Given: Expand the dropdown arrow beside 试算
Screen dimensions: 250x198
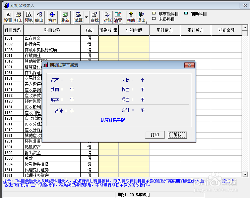Looking at the screenshot, I should [x=86, y=17].
